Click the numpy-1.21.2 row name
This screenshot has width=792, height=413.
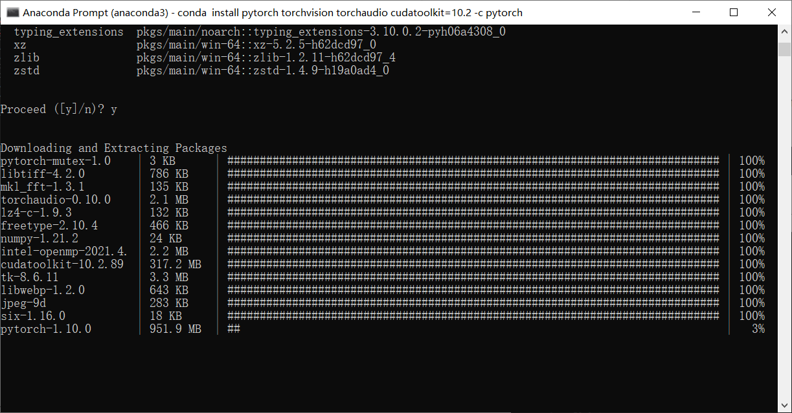tap(40, 238)
